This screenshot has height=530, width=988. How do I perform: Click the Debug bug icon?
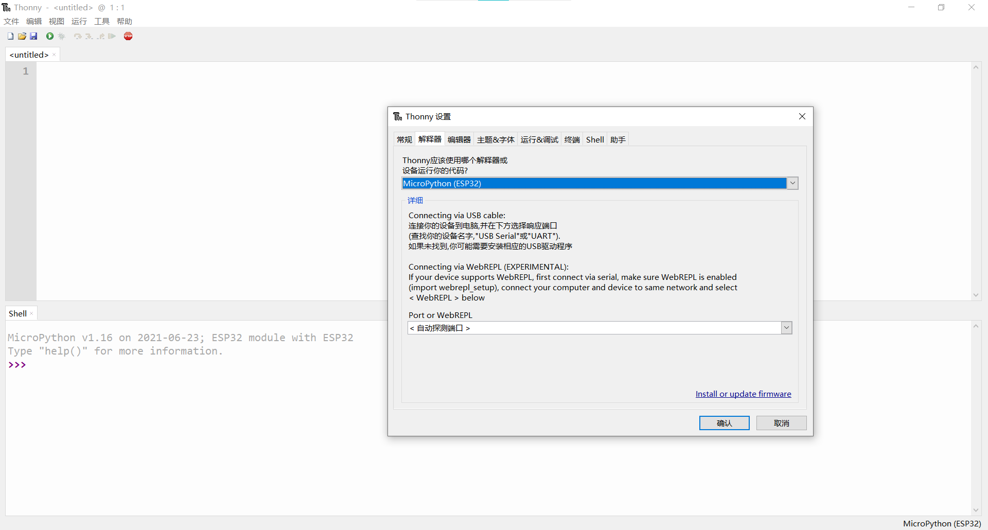62,36
